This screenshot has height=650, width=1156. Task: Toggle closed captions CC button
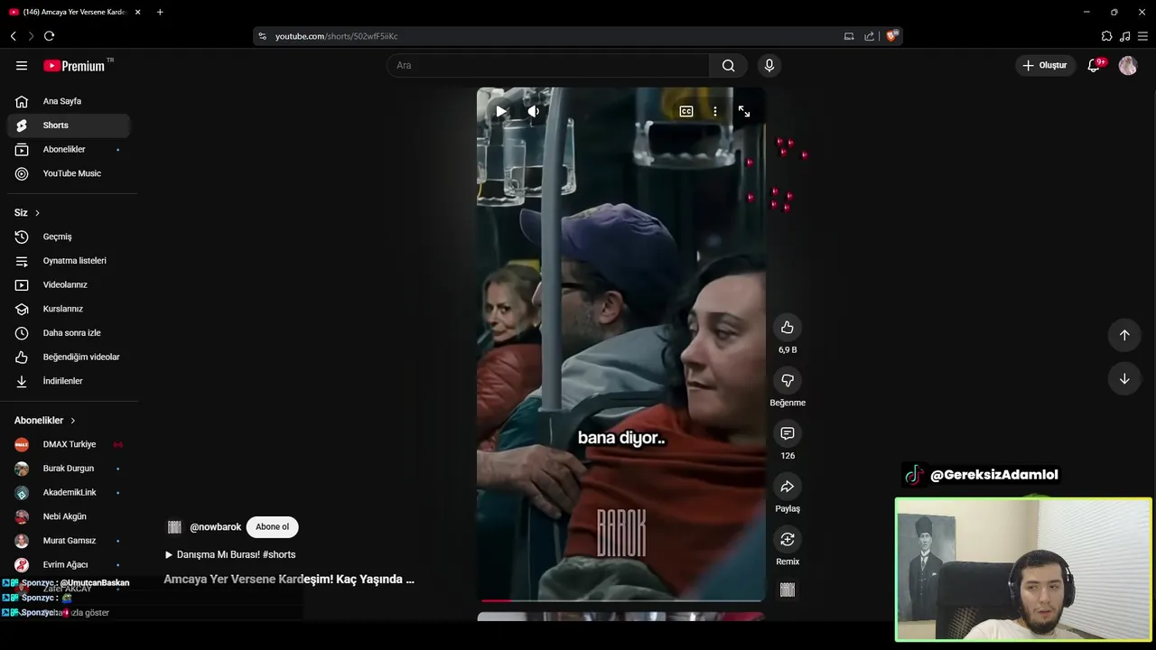pos(686,111)
